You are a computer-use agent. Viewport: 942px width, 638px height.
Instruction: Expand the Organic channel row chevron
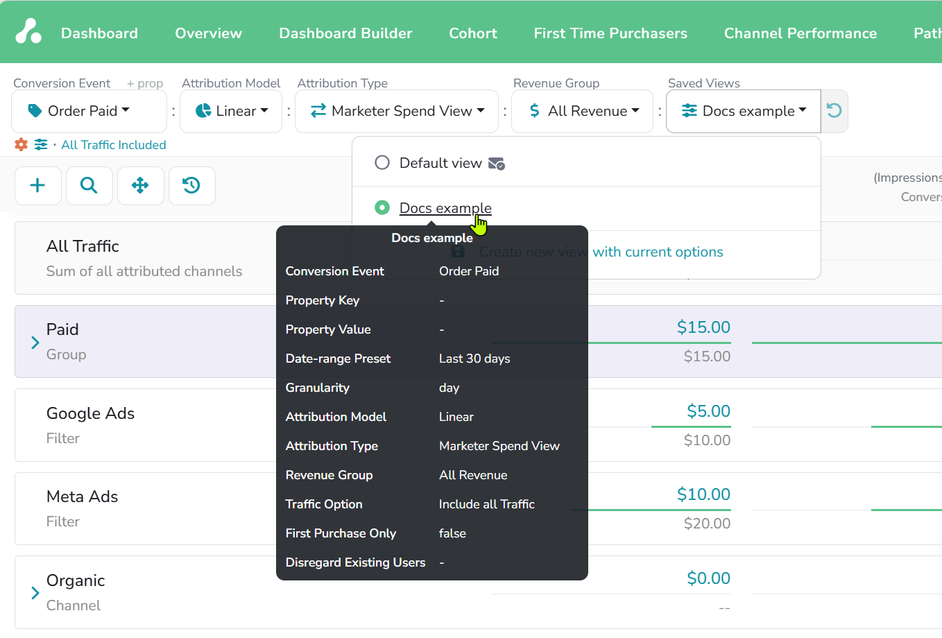[35, 593]
